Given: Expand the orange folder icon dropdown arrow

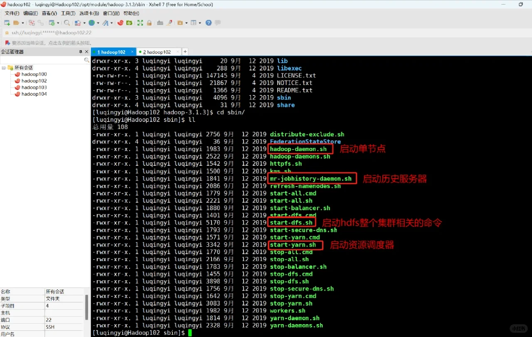Looking at the screenshot, I should [187, 23].
